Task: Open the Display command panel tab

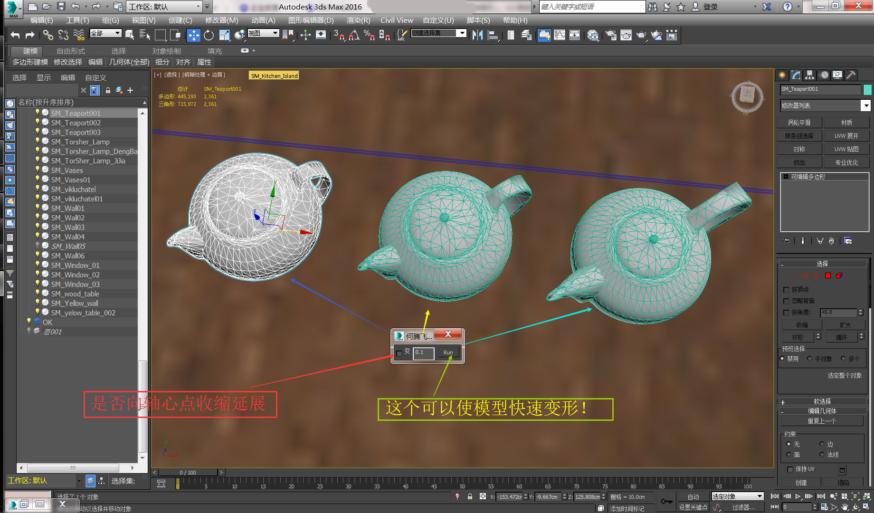Action: [837, 75]
